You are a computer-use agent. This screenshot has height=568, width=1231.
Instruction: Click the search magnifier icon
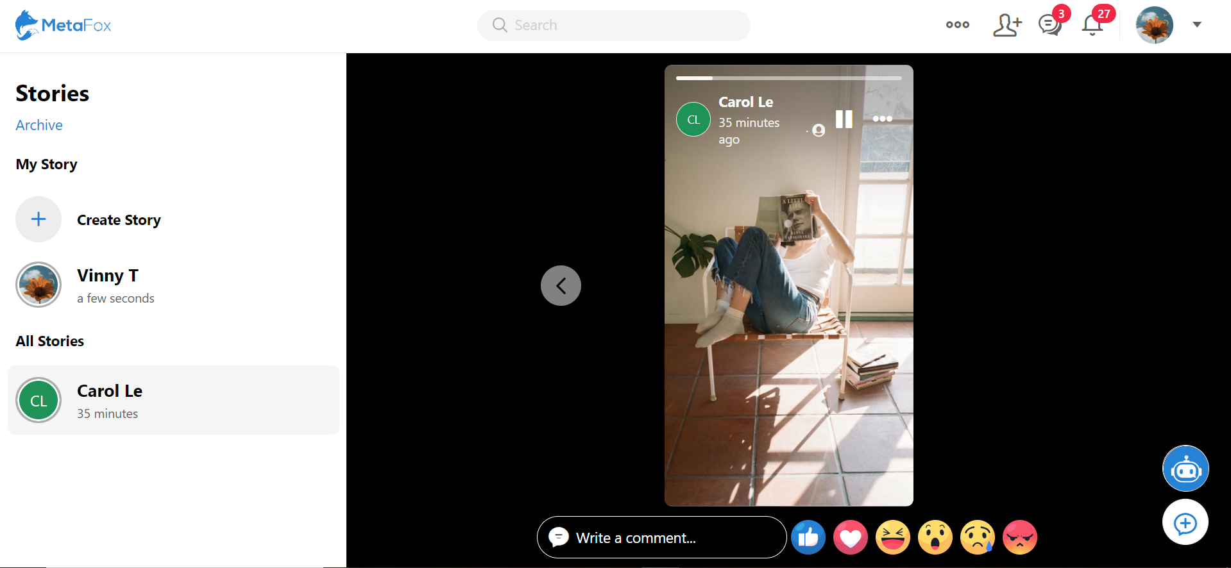[500, 25]
